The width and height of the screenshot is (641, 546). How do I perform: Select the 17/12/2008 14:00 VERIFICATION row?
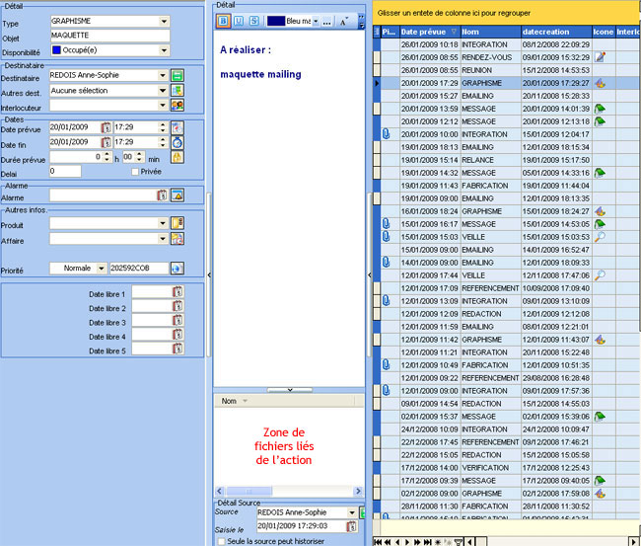(x=507, y=468)
